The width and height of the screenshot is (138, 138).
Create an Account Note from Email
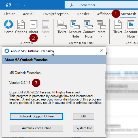point(75,29)
